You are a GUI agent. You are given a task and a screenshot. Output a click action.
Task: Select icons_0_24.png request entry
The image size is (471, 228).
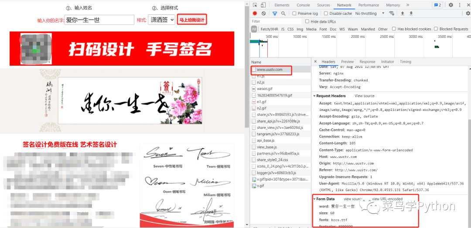[281, 166]
